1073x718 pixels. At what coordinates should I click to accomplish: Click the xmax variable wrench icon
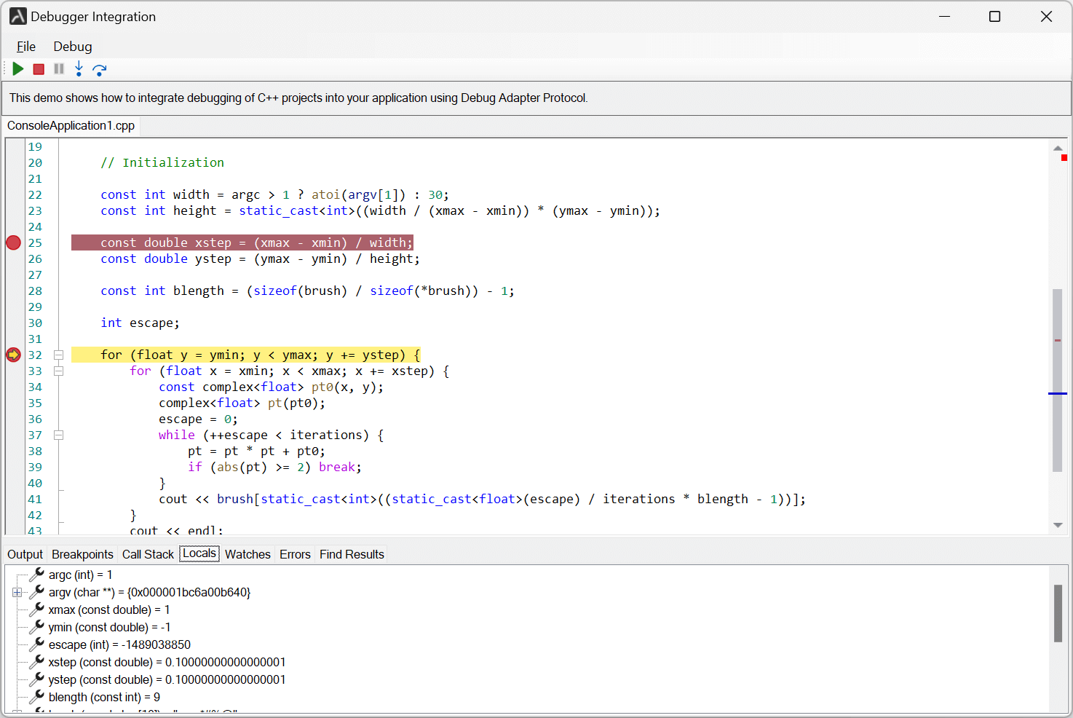point(37,609)
